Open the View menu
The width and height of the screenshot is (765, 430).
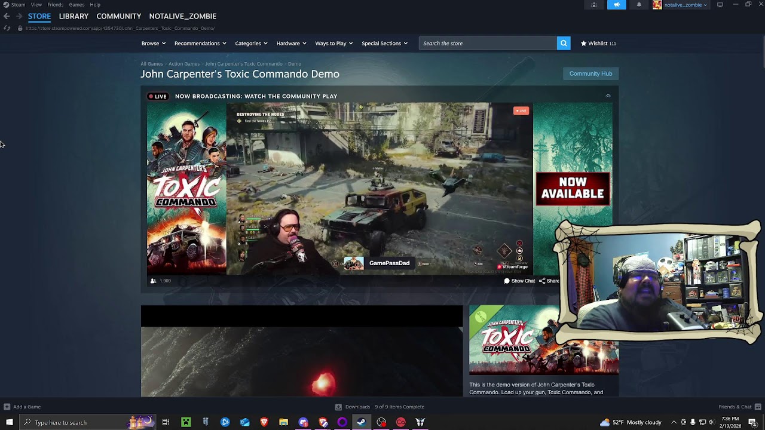point(36,5)
